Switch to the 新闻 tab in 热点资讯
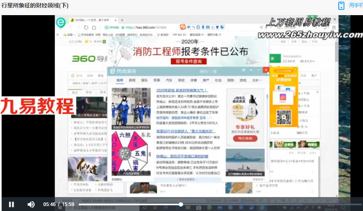This screenshot has height=211, width=363. click(132, 80)
